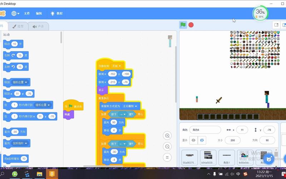Select sprite thumbnail fe80e0dc
This screenshot has width=286, height=179.
coord(245,158)
